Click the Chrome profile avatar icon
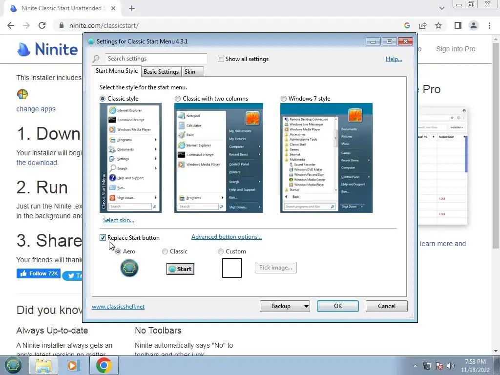Image resolution: width=500 pixels, height=375 pixels. [474, 25]
